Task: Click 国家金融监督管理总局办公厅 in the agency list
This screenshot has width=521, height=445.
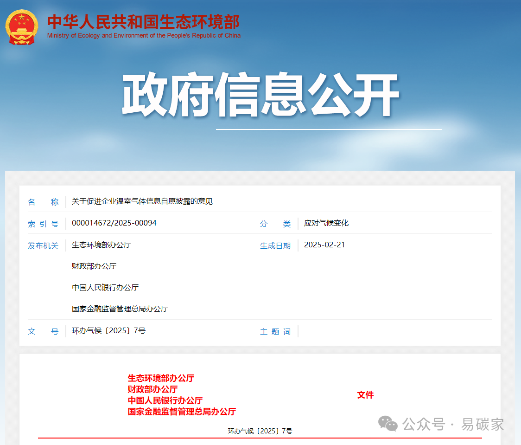Action: tap(120, 309)
